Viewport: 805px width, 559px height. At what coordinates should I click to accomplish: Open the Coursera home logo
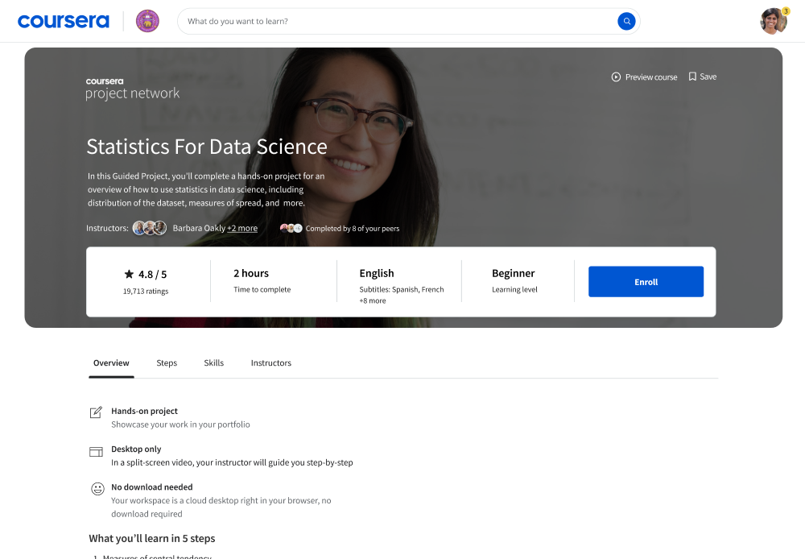[63, 21]
